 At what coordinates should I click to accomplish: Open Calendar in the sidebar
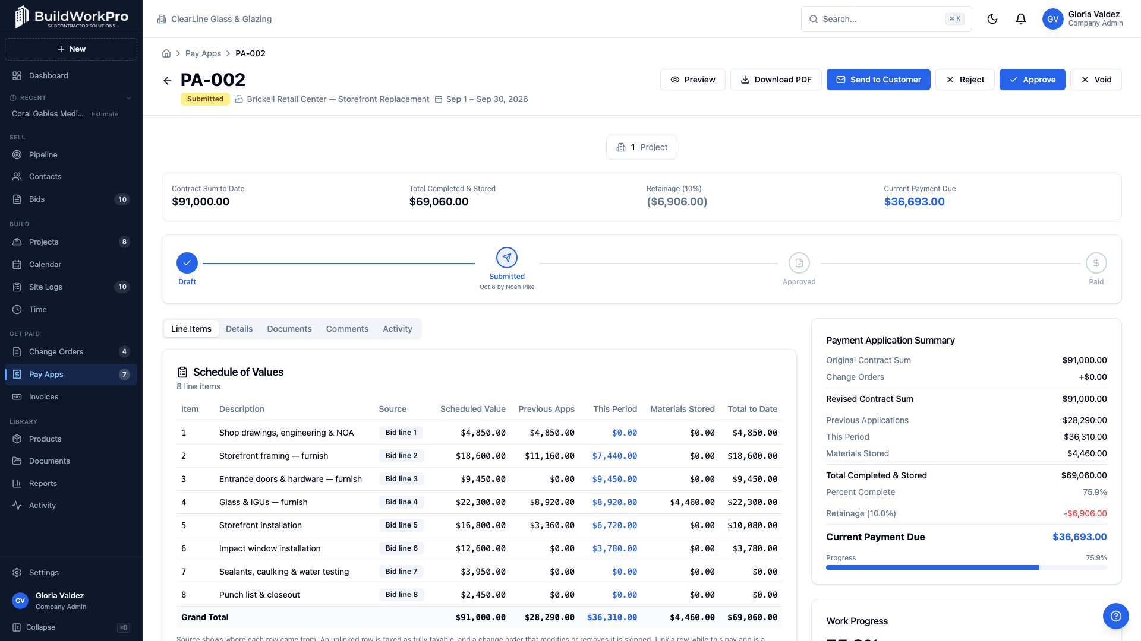point(71,265)
